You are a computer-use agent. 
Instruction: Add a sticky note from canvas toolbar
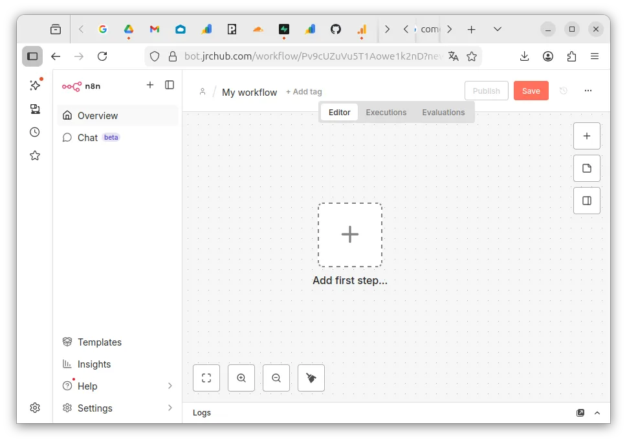click(587, 168)
